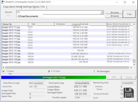Click the OB 243 MB damaged bytes value
The image size is (138, 102).
point(81,94)
